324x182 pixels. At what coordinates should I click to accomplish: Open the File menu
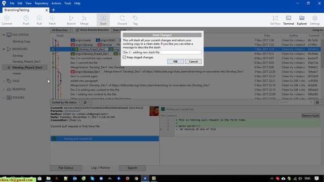coord(12,4)
